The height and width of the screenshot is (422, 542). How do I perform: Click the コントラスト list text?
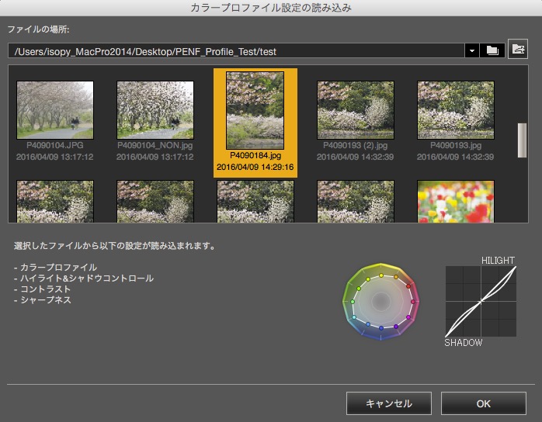point(46,289)
